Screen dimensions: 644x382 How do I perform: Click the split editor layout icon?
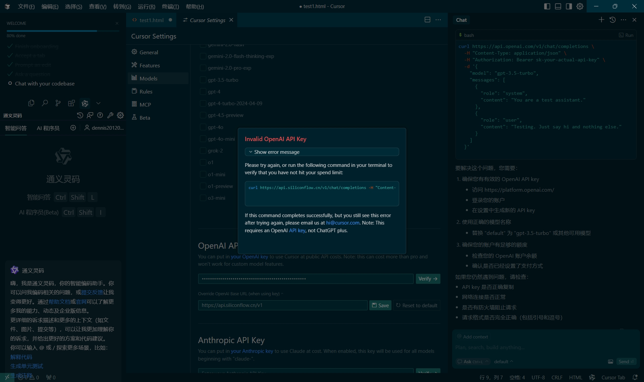[427, 20]
